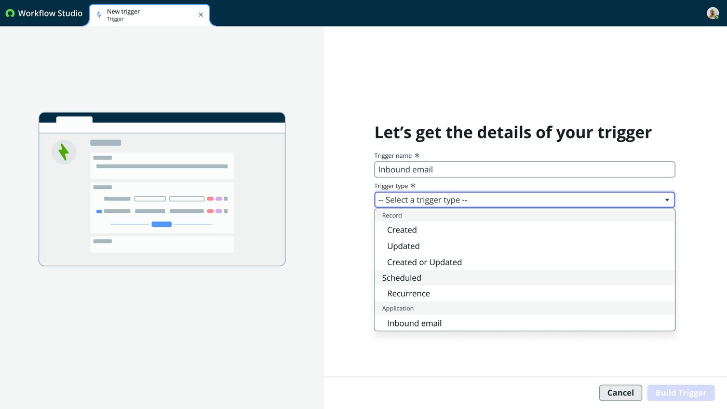This screenshot has height=409, width=727.
Task: Select the Updated trigger option
Action: (524, 246)
